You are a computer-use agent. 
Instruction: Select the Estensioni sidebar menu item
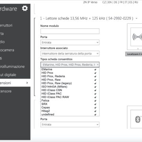[x=15, y=83]
